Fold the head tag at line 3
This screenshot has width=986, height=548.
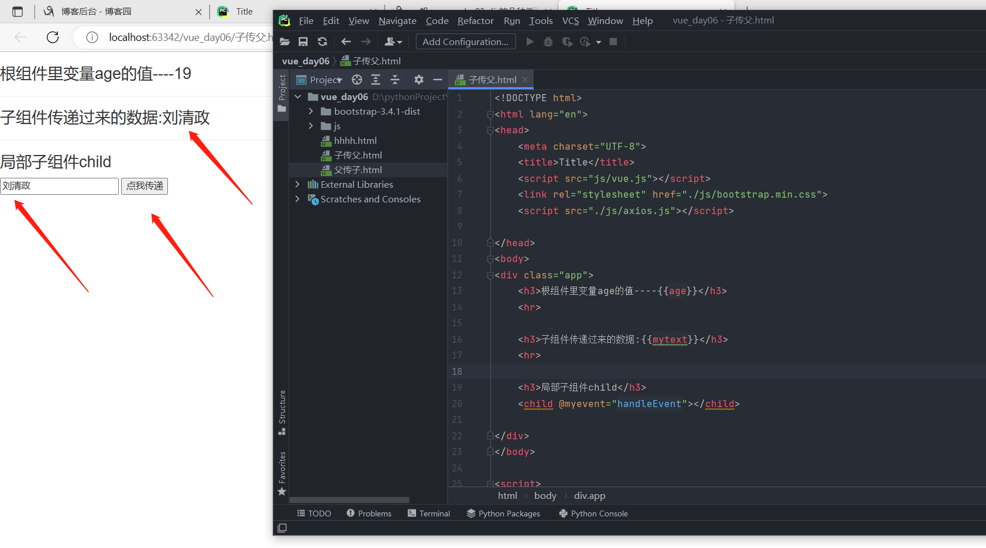point(490,130)
